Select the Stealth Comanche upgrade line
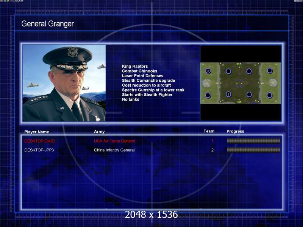Viewport: 303px width, 227px height. 148,81
